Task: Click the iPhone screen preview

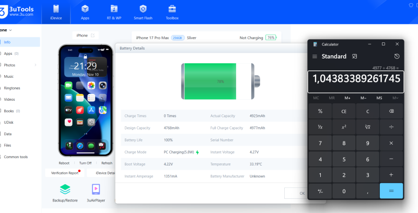Action: tap(86, 100)
